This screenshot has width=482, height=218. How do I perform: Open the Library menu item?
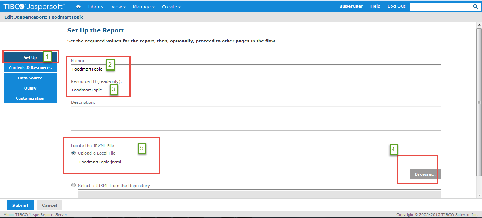(x=96, y=7)
